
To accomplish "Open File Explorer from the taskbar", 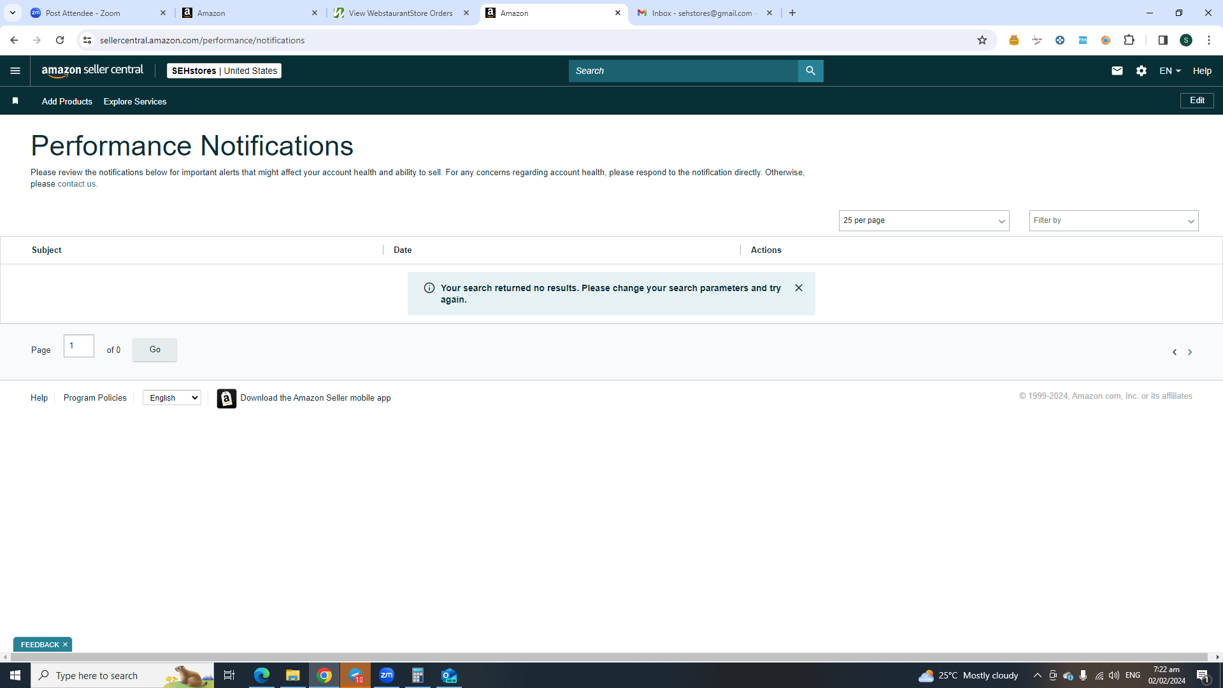I will [x=293, y=675].
